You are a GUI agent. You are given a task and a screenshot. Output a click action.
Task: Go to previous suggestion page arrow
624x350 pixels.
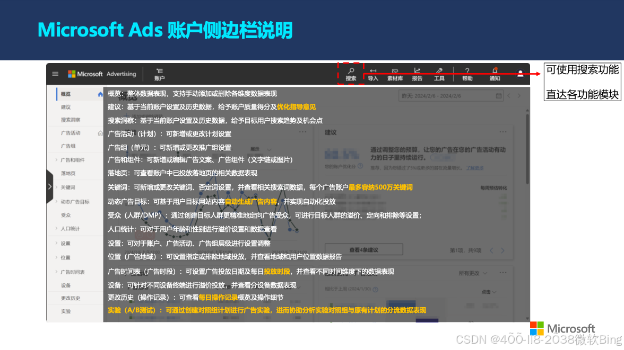[491, 250]
